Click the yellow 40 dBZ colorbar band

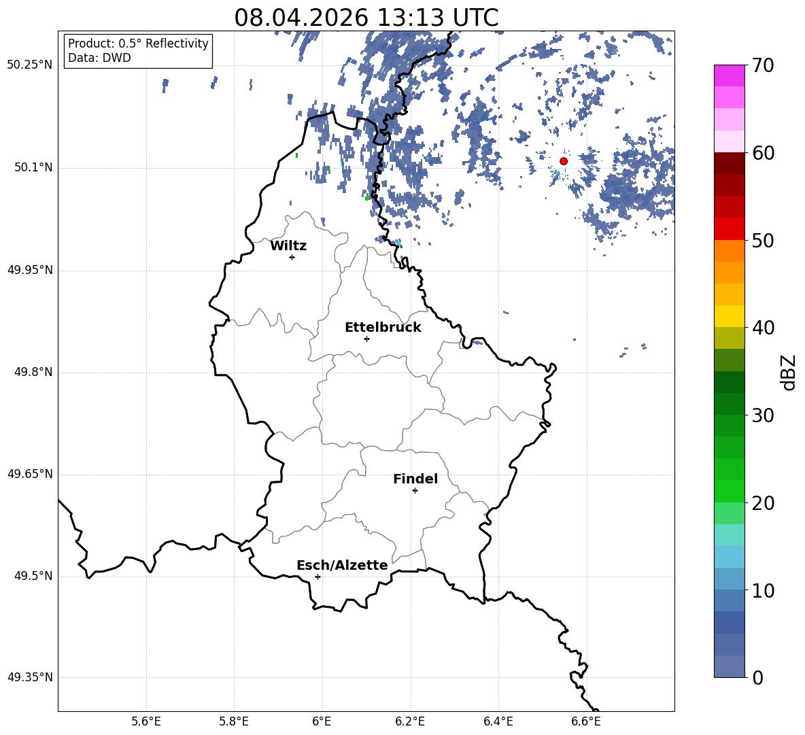[729, 316]
